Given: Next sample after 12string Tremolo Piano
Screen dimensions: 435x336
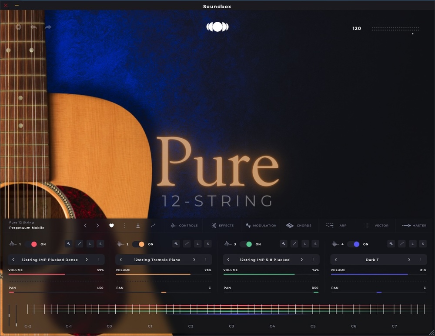Looking at the screenshot, I should (x=194, y=260).
